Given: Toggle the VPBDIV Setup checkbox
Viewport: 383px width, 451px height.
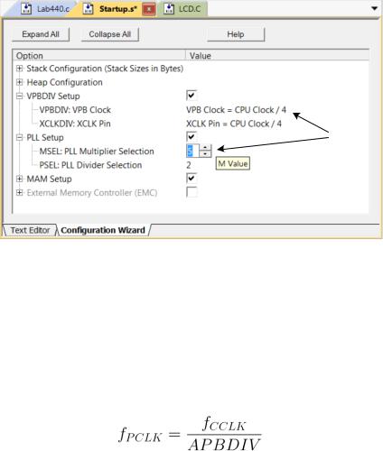Looking at the screenshot, I should point(191,96).
